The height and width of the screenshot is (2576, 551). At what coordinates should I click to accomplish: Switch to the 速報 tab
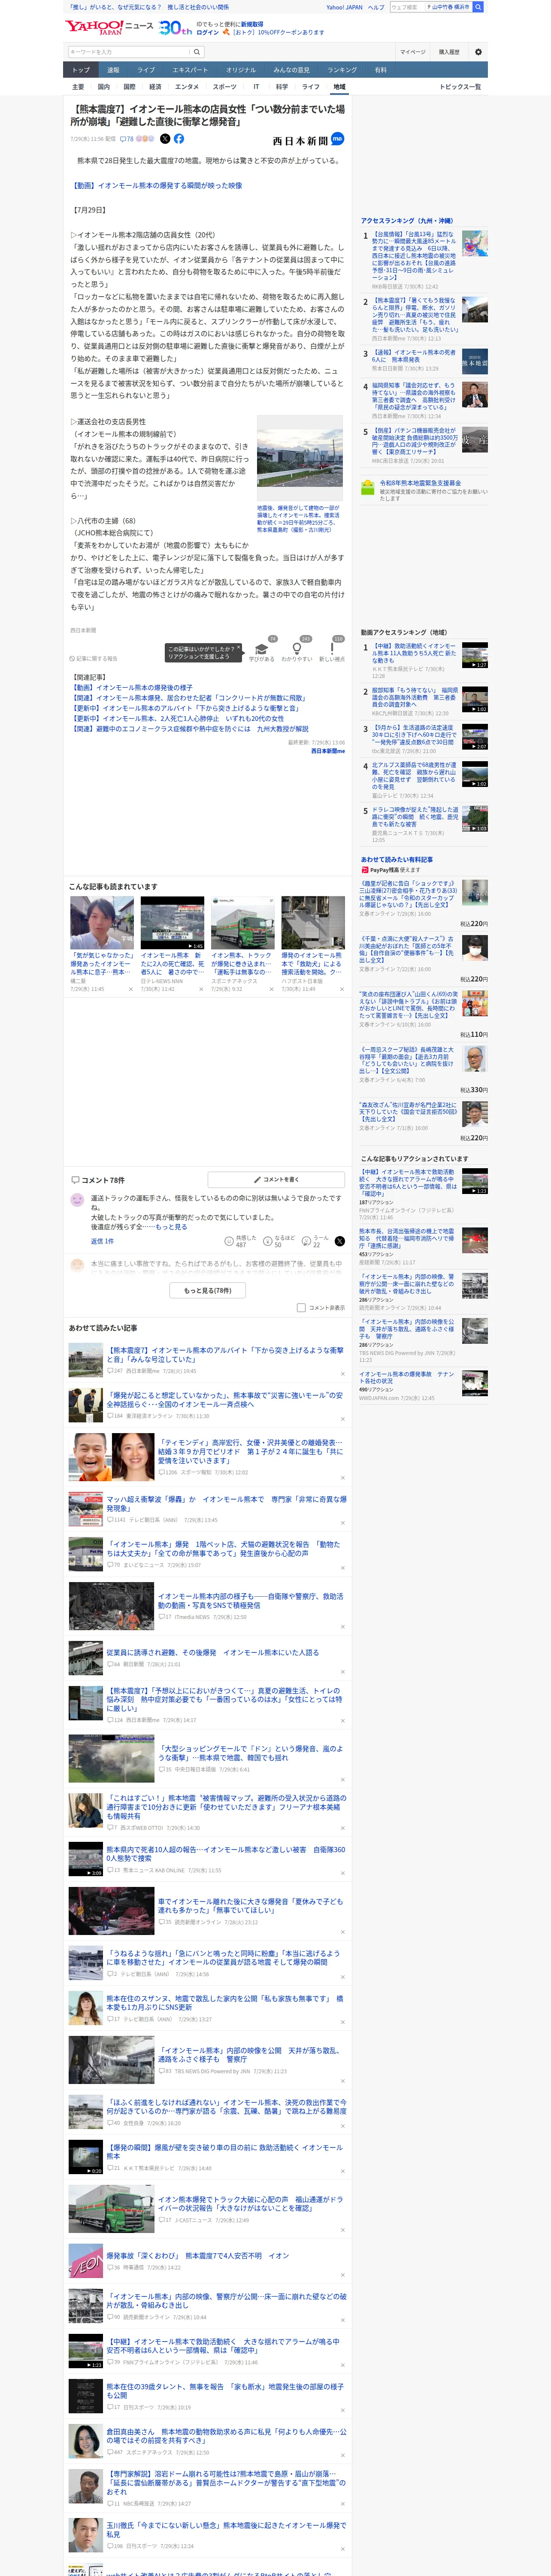coord(113,70)
